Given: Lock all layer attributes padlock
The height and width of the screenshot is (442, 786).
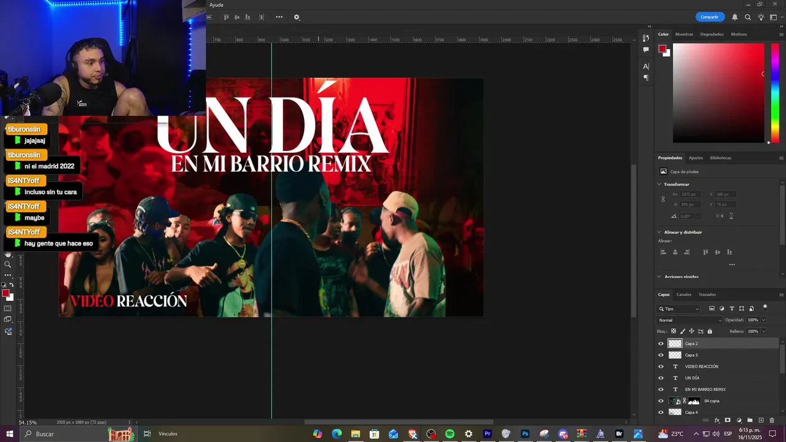Looking at the screenshot, I should point(710,331).
